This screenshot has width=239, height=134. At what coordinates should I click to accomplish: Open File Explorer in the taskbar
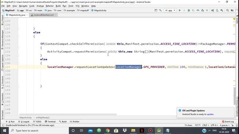pyautogui.click(x=133, y=131)
